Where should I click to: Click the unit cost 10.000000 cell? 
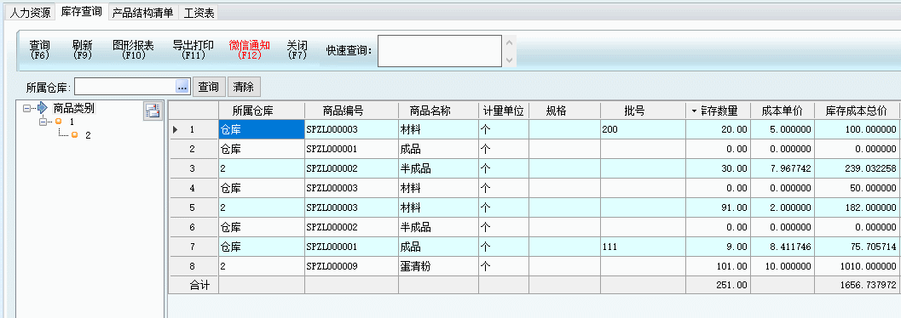click(782, 266)
